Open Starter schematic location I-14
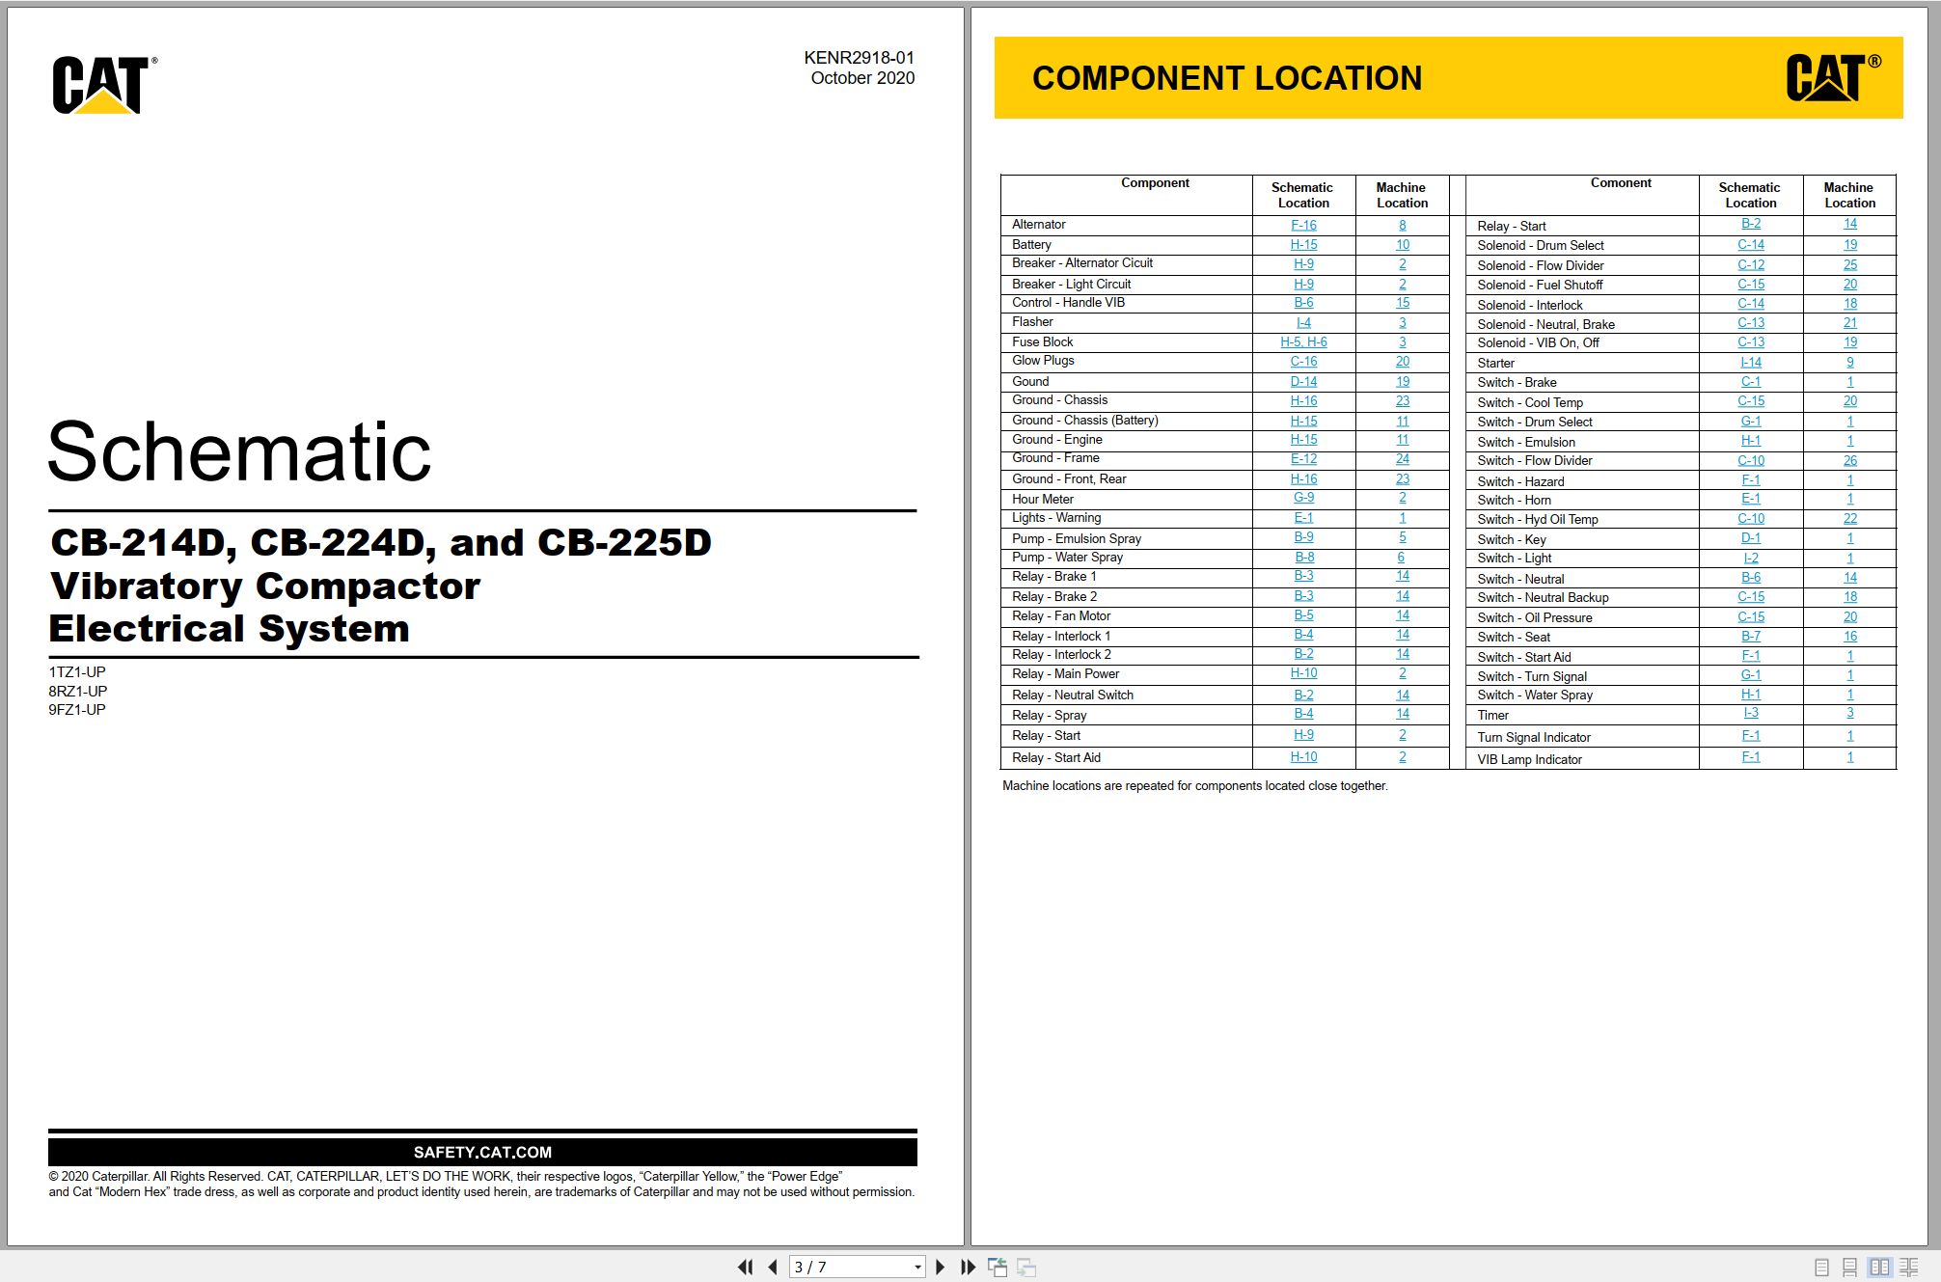This screenshot has width=1941, height=1282. 1751,363
